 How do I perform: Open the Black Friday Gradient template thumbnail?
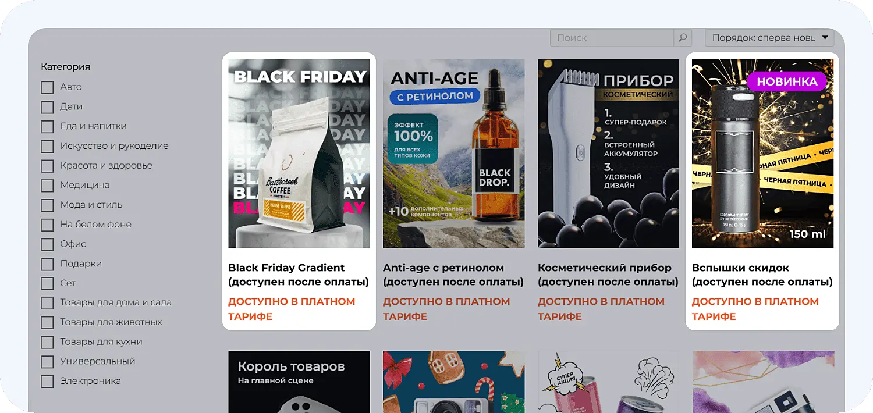(299, 154)
